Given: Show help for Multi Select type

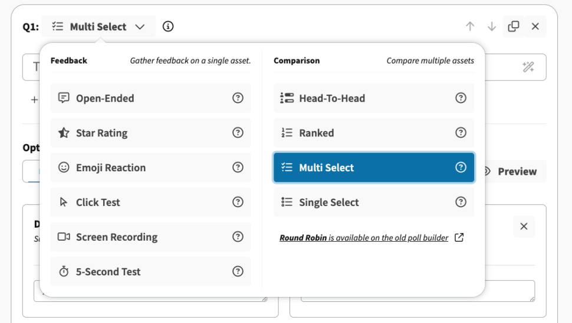Looking at the screenshot, I should (x=461, y=168).
